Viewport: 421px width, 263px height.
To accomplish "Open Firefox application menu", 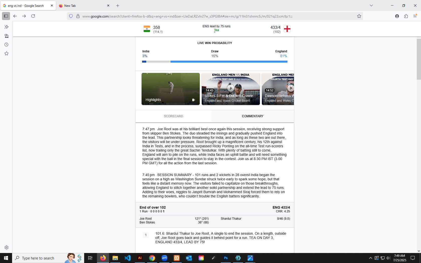I will click(415, 16).
